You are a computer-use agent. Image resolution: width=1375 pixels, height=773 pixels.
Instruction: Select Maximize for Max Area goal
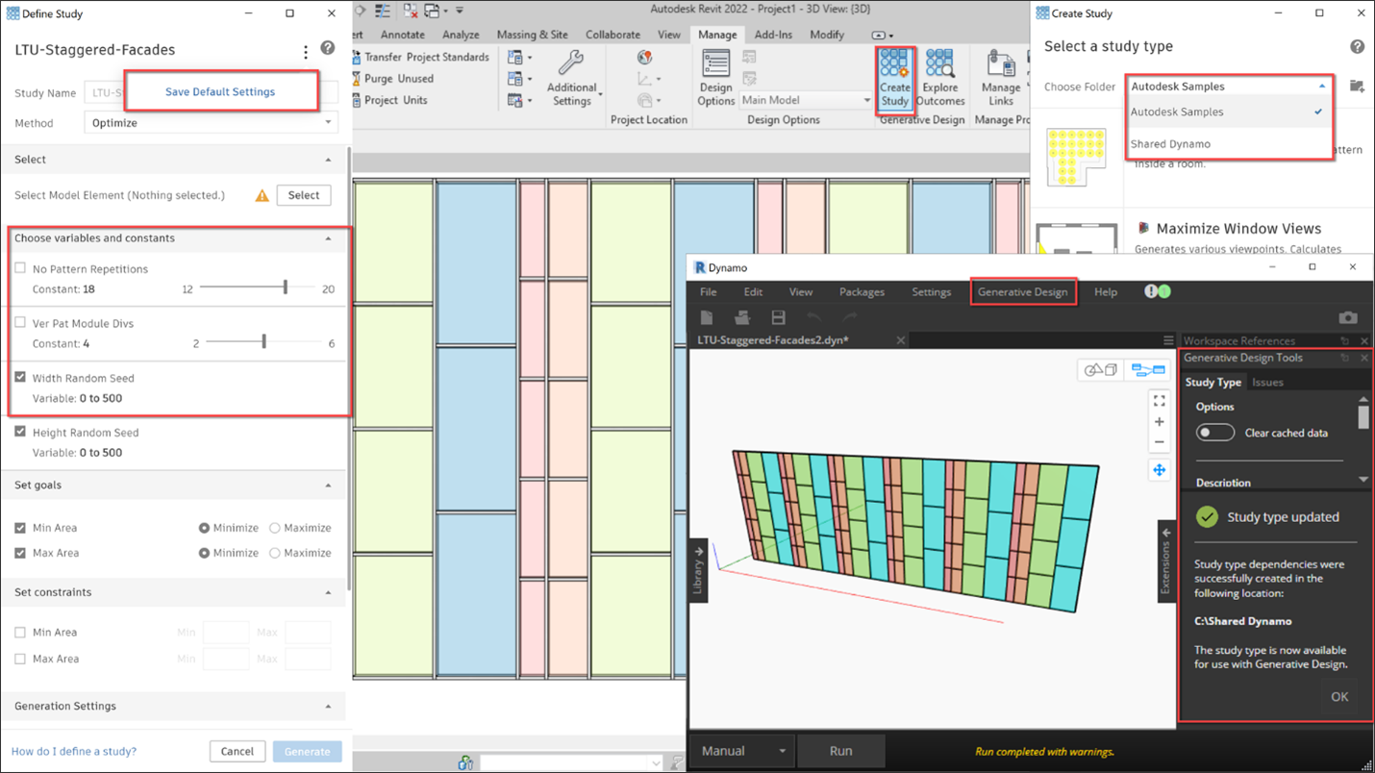tap(275, 553)
